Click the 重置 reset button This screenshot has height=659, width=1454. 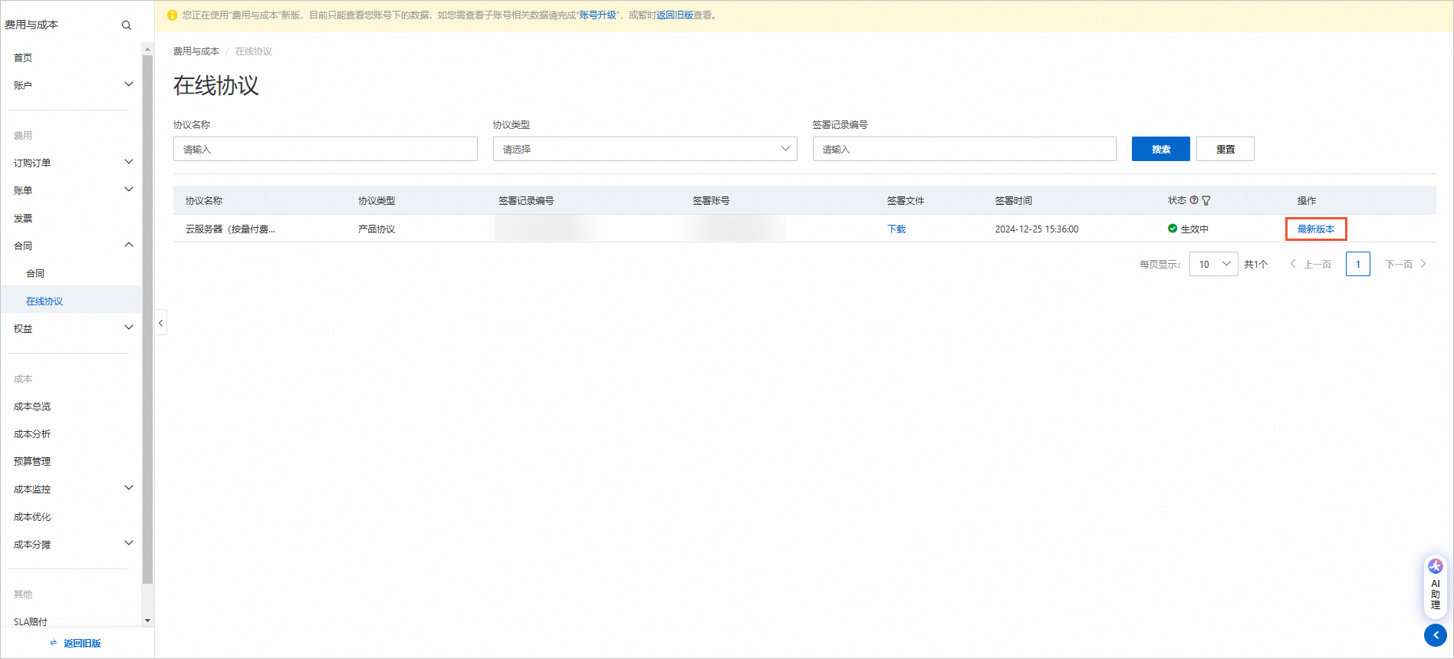click(1225, 149)
